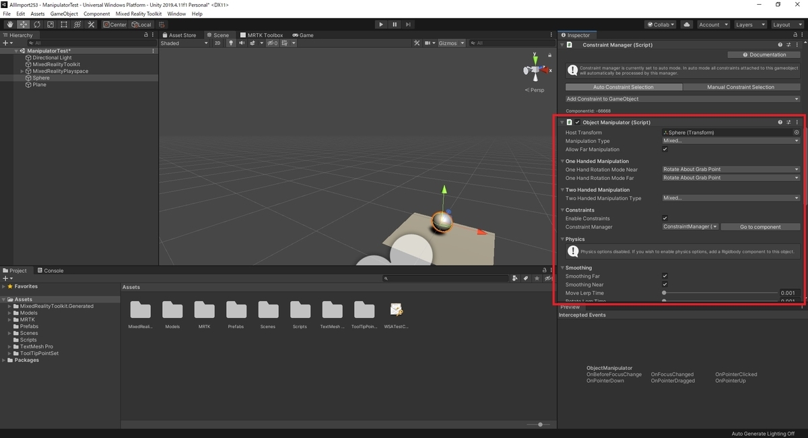Open the custom editor tools
The width and height of the screenshot is (808, 438).
pyautogui.click(x=92, y=24)
